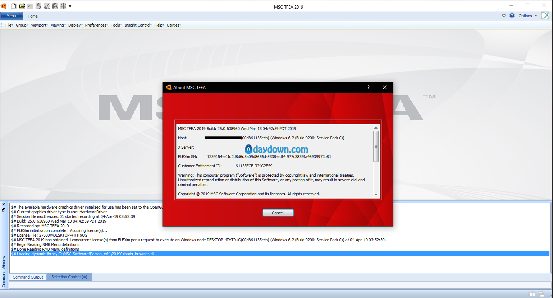The width and height of the screenshot is (553, 298).
Task: Close the MSC TFEA 2019 main window
Action: [x=544, y=6]
